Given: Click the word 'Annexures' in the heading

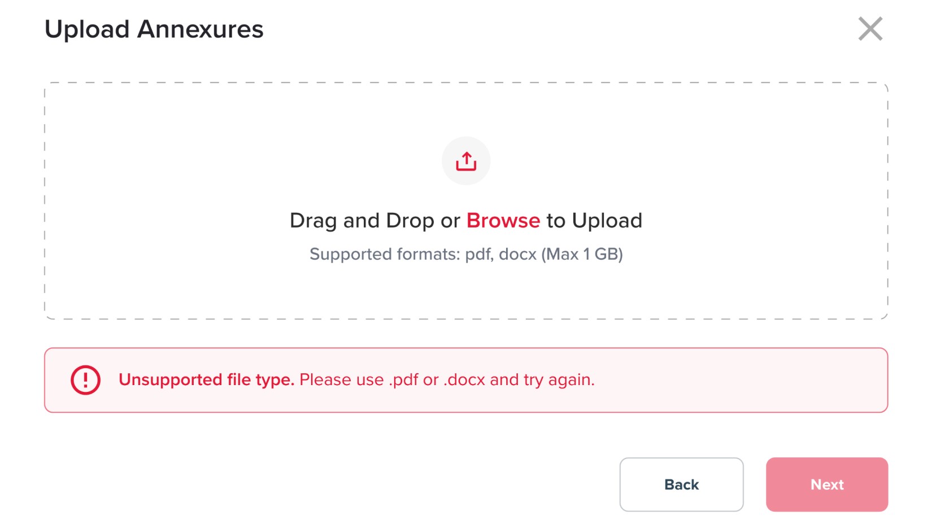Looking at the screenshot, I should point(201,29).
